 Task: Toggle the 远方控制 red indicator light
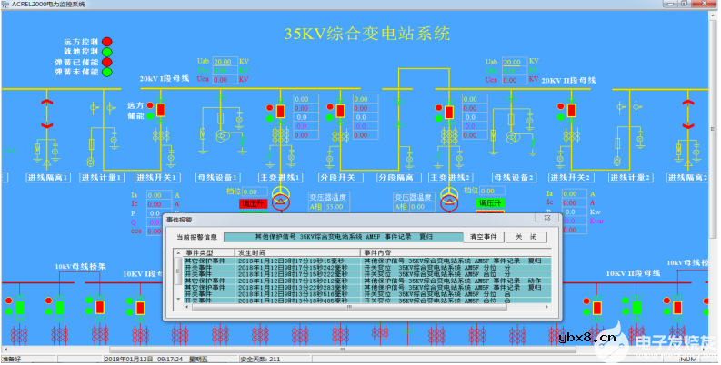click(106, 42)
